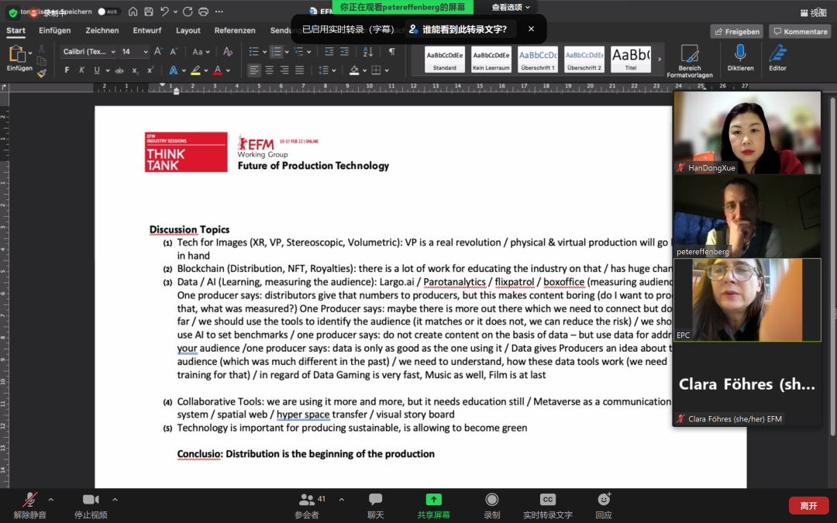Image resolution: width=837 pixels, height=523 pixels.
Task: Open highlight color dropdown arrow
Action: (x=206, y=71)
